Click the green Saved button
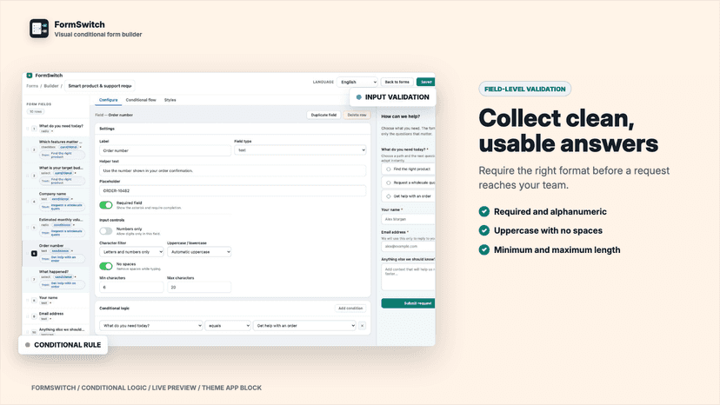This screenshot has height=405, width=720. (426, 82)
